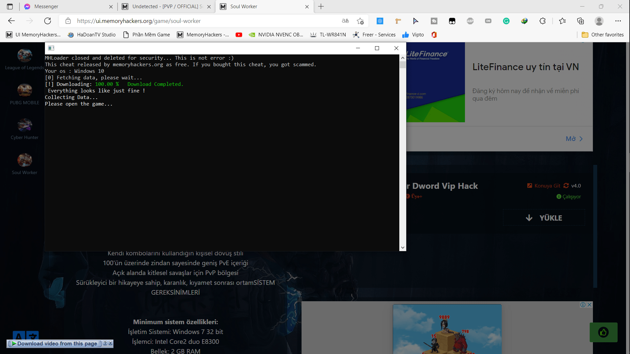Select Cyber Hunter in sidebar
630x354 pixels.
(25, 129)
